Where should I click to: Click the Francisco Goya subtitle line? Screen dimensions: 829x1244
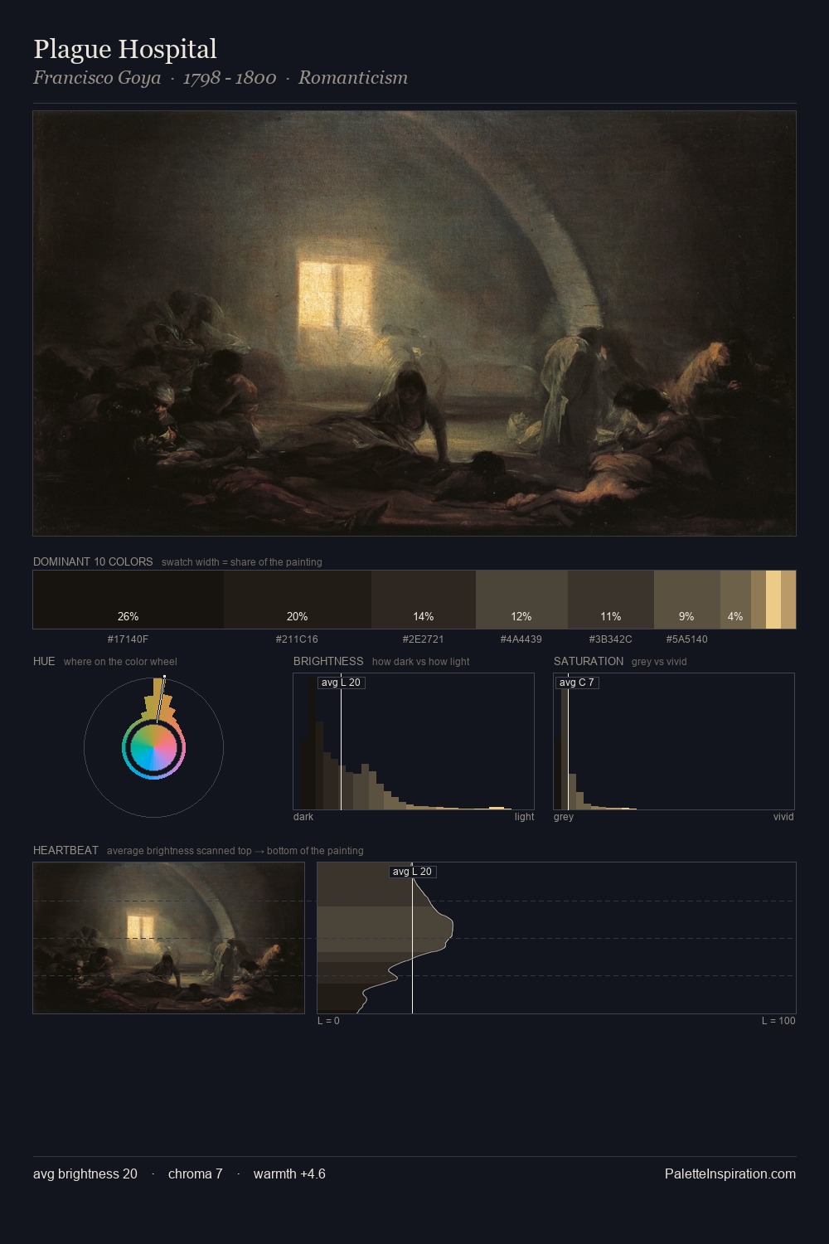click(x=221, y=78)
